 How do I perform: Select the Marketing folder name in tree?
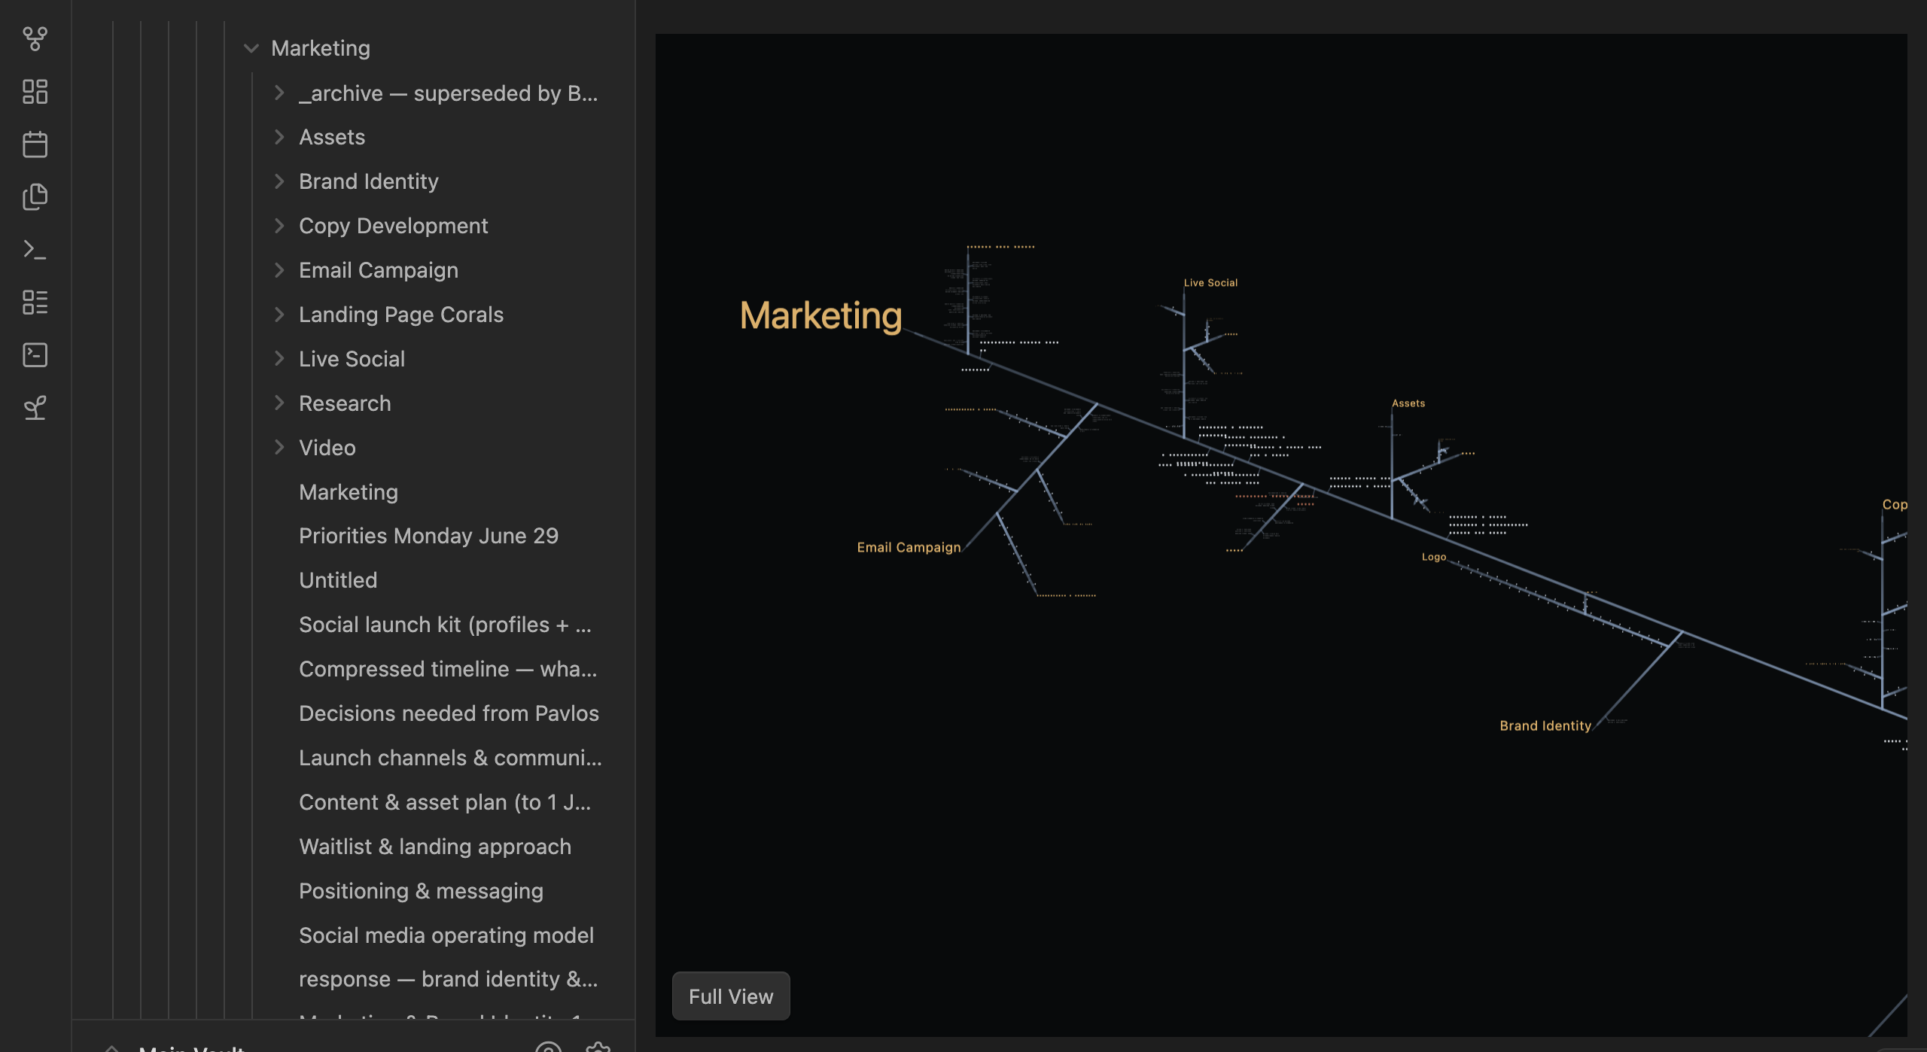(321, 48)
